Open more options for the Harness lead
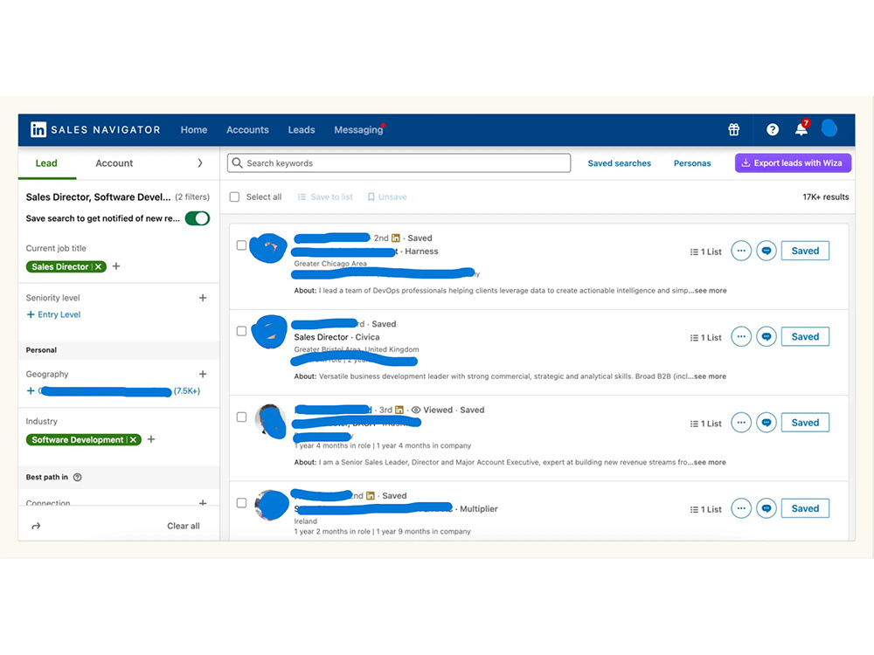This screenshot has width=874, height=655. 741,251
